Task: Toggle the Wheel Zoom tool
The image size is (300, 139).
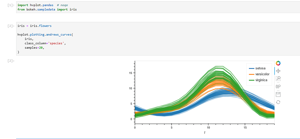Action: [278, 86]
